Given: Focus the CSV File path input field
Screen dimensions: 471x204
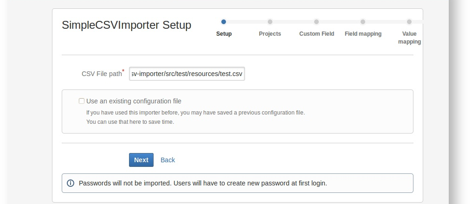Looking at the screenshot, I should point(187,74).
